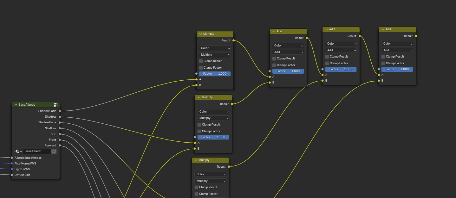Open the node tree browse icon in BaseAlbedo

pos(18,152)
